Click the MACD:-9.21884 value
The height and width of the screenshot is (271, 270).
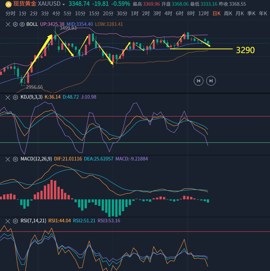pyautogui.click(x=132, y=159)
